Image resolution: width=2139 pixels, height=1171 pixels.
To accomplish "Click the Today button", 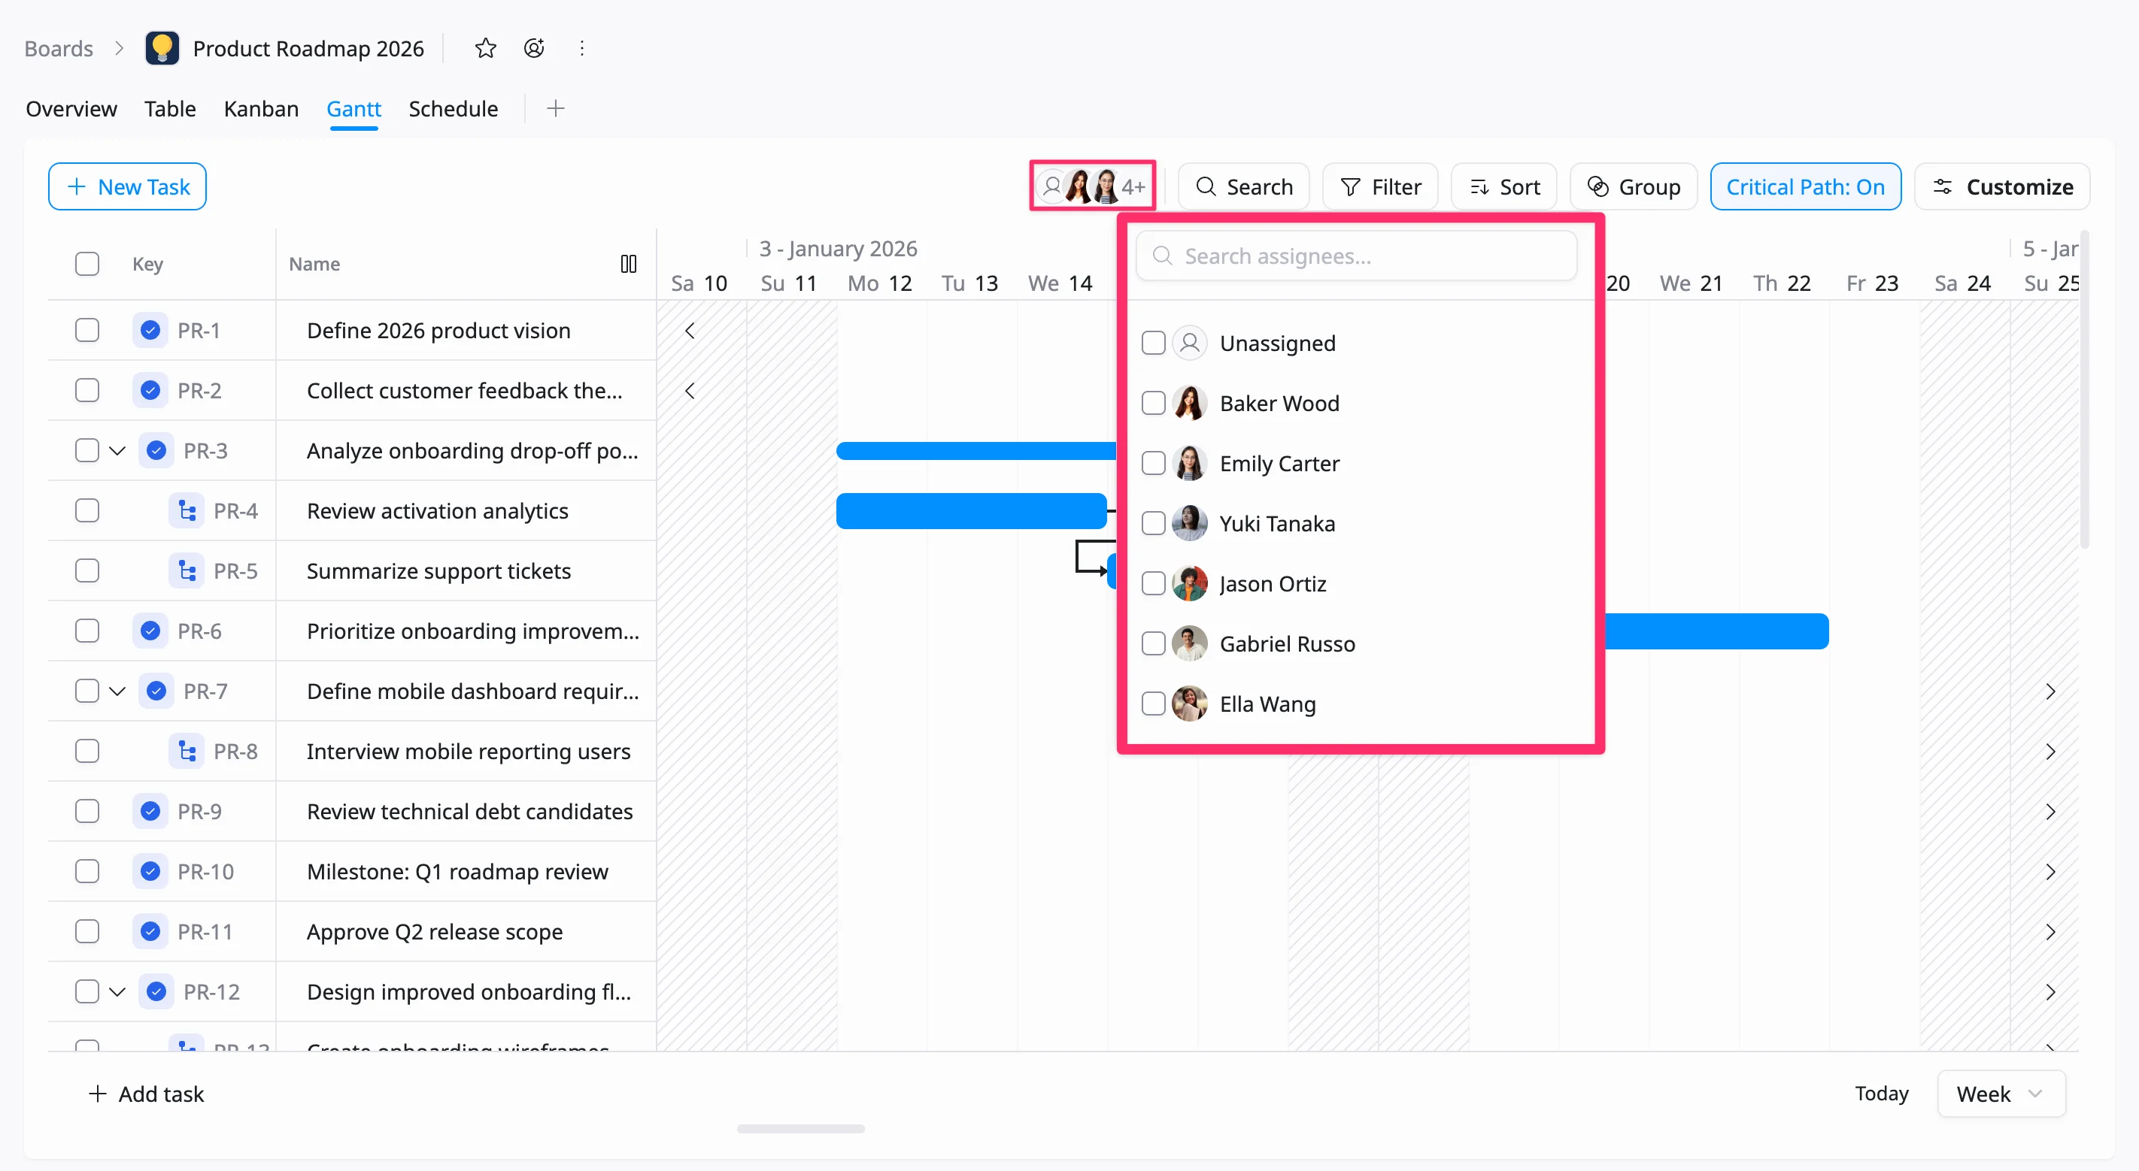I will (1882, 1094).
